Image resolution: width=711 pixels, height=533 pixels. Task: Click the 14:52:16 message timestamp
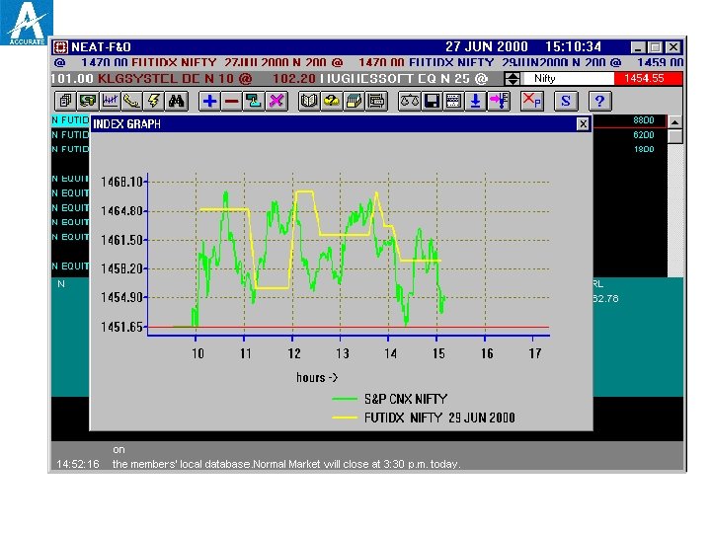tap(78, 464)
